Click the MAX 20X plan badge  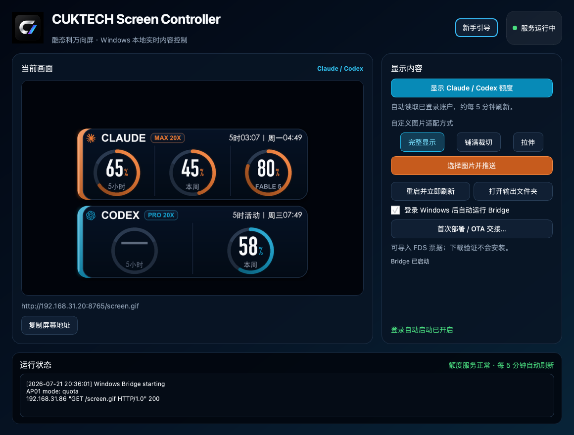coord(168,138)
